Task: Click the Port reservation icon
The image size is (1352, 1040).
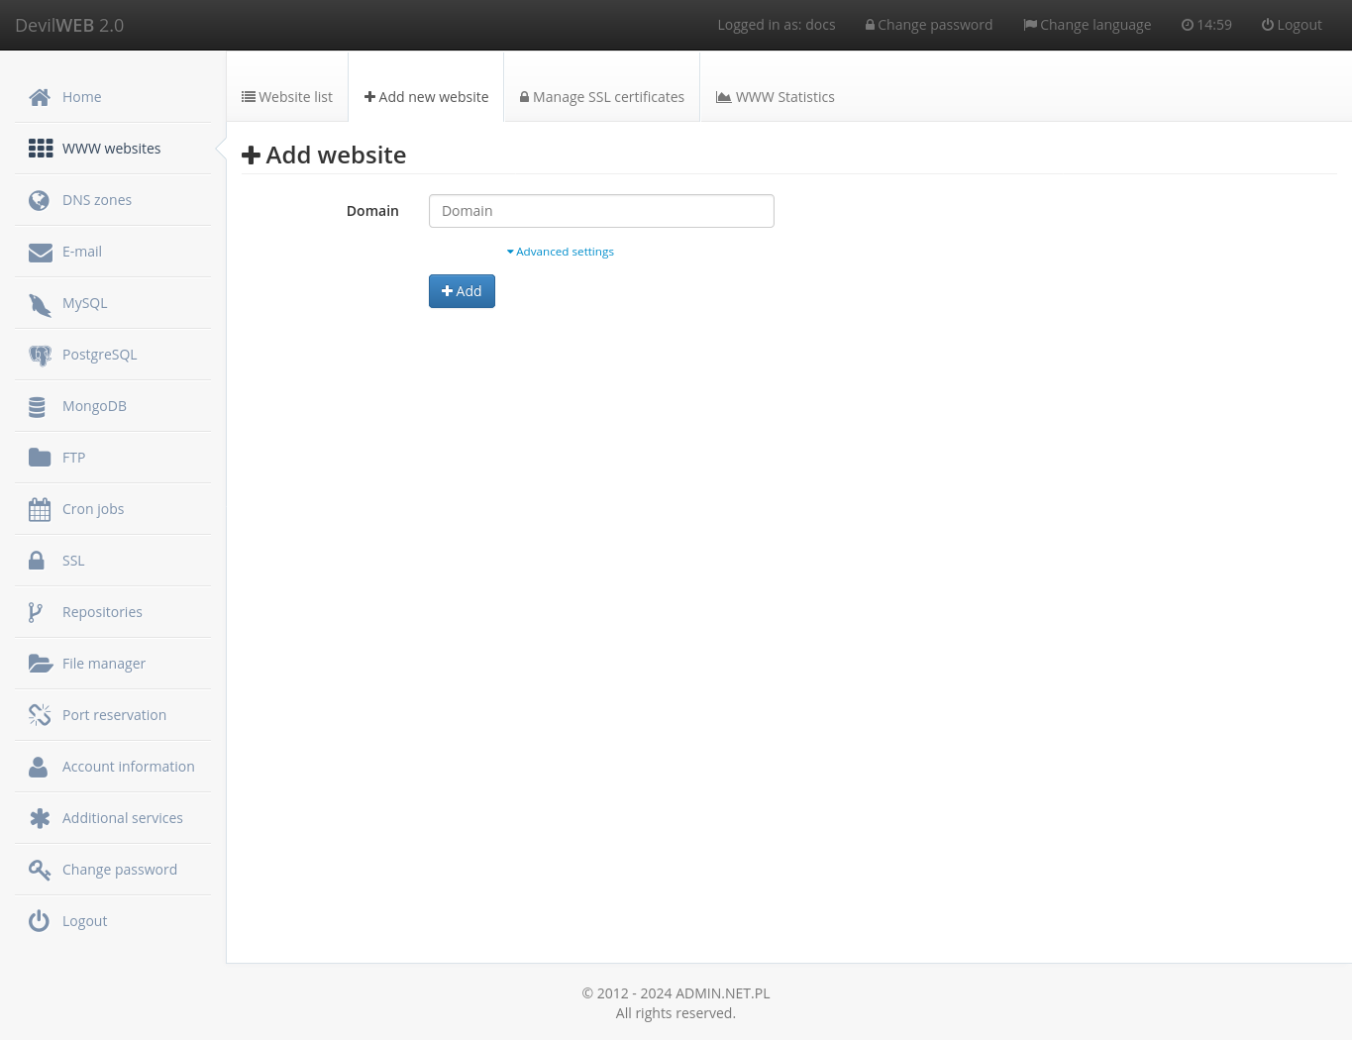Action: click(x=40, y=714)
